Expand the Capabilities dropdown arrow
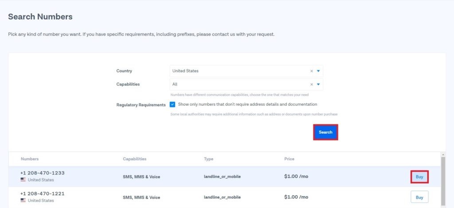The height and width of the screenshot is (208, 454). tap(318, 85)
